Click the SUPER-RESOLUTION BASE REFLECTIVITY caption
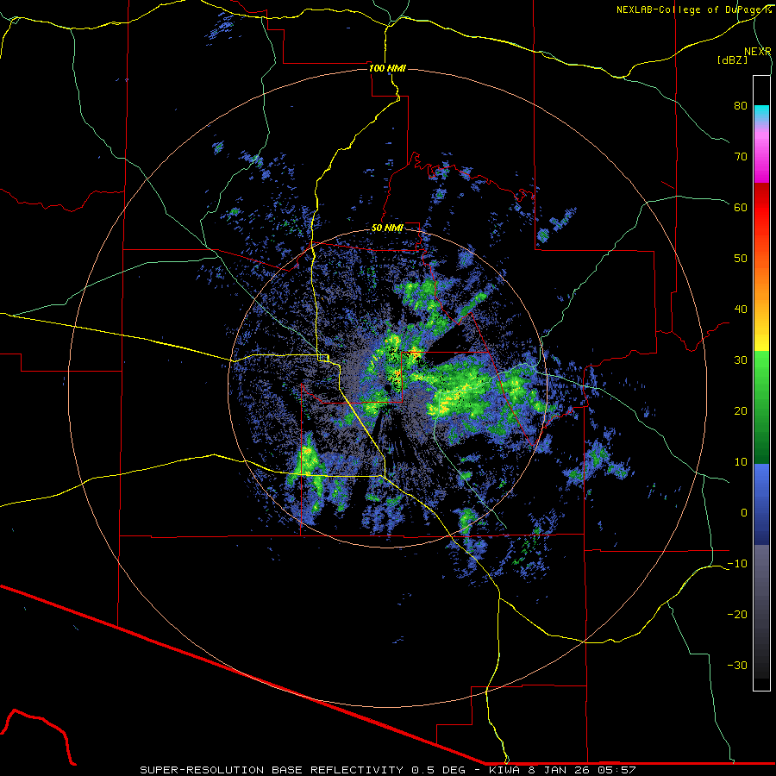 pos(272,770)
